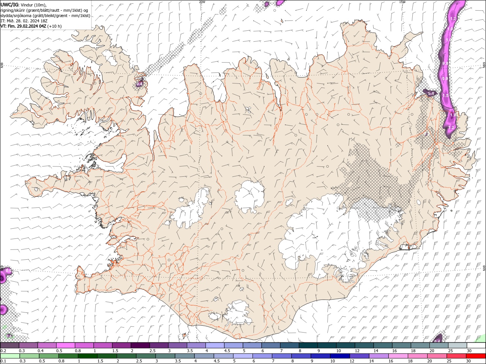
Task: Click the 0.4 value on dark patch near east coast
Action: tap(431, 93)
